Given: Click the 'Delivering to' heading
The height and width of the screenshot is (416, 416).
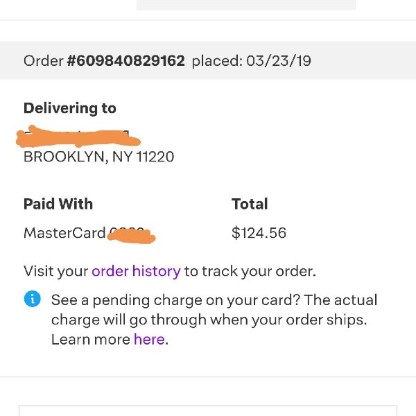Looking at the screenshot, I should click(70, 108).
